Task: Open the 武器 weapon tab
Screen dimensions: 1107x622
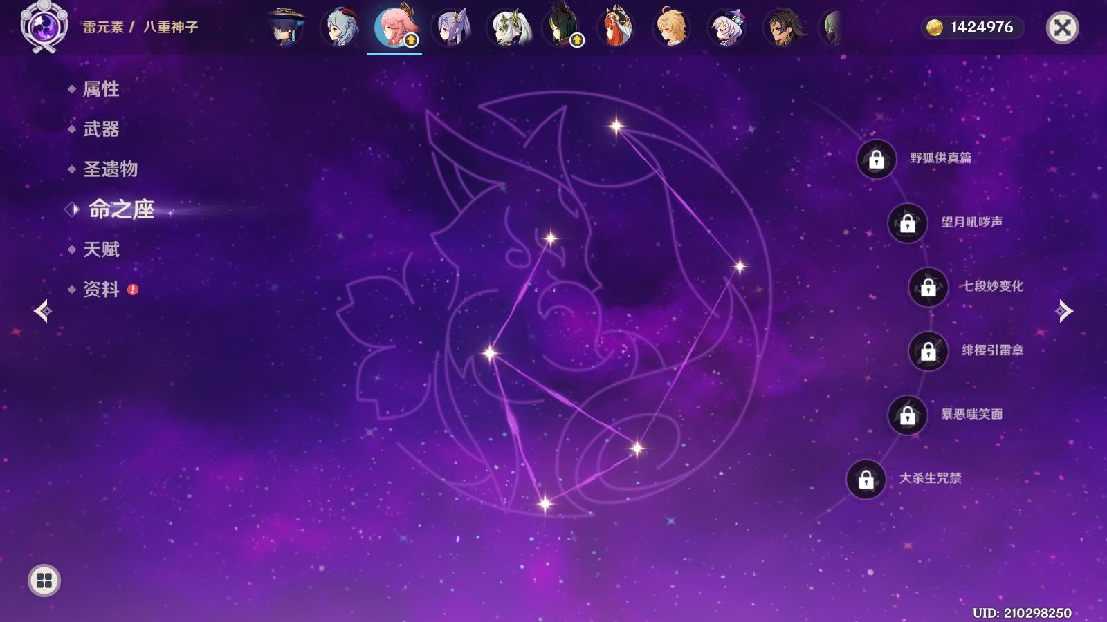Action: point(101,129)
